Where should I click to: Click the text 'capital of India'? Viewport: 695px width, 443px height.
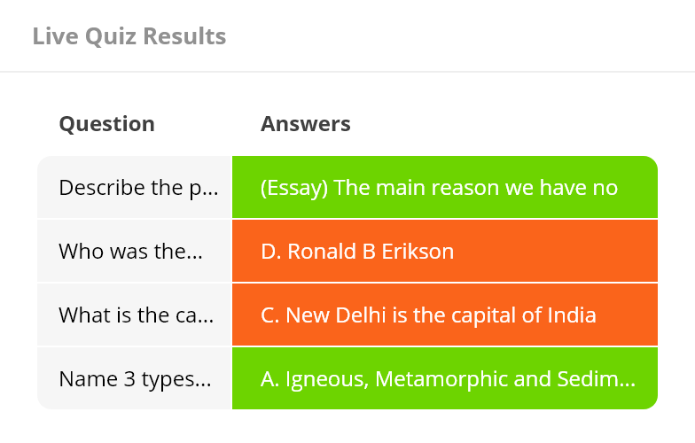523,315
